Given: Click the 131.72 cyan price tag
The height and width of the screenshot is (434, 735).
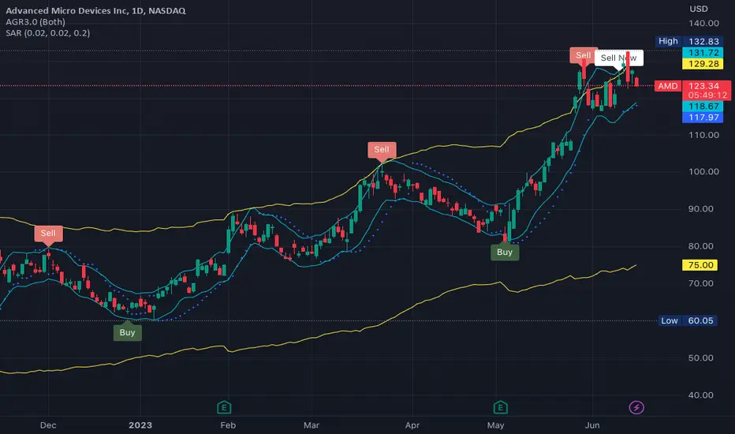Looking at the screenshot, I should pos(703,53).
